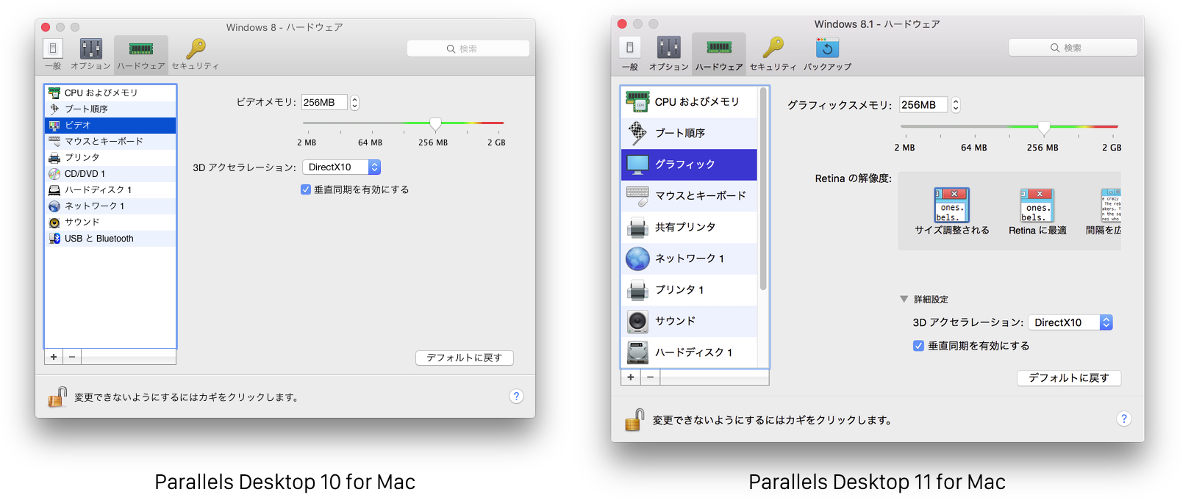Select ネットワーク 1 in Windows 8 hardware list

pos(110,206)
